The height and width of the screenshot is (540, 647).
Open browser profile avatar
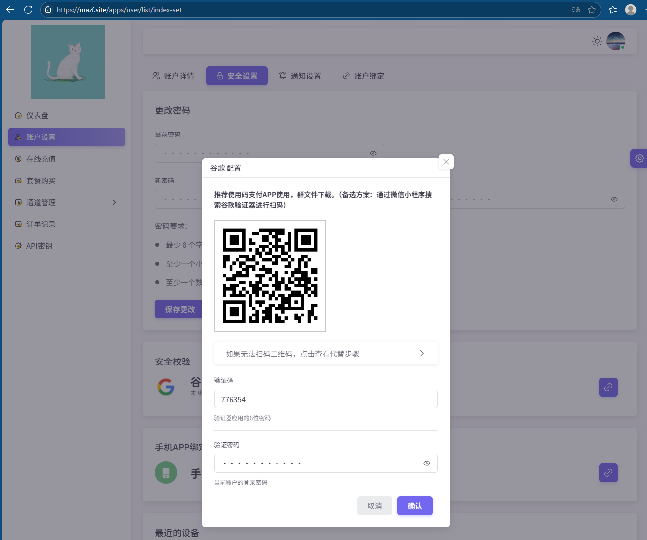point(631,10)
